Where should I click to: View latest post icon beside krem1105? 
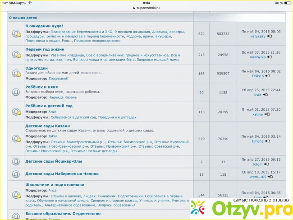(x=270, y=177)
